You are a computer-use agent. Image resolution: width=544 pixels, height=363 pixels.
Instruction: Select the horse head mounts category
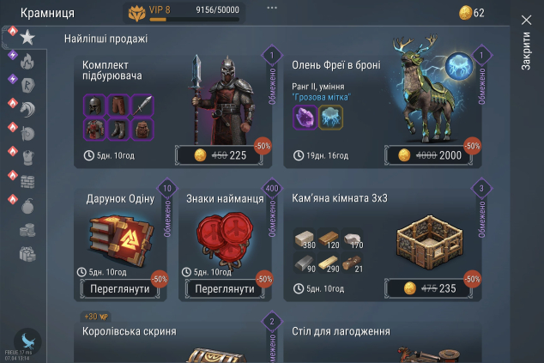pos(27,109)
